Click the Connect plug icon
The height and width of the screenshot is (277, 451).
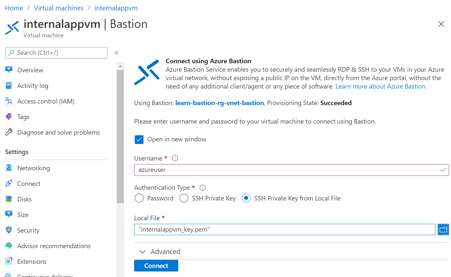click(x=9, y=184)
